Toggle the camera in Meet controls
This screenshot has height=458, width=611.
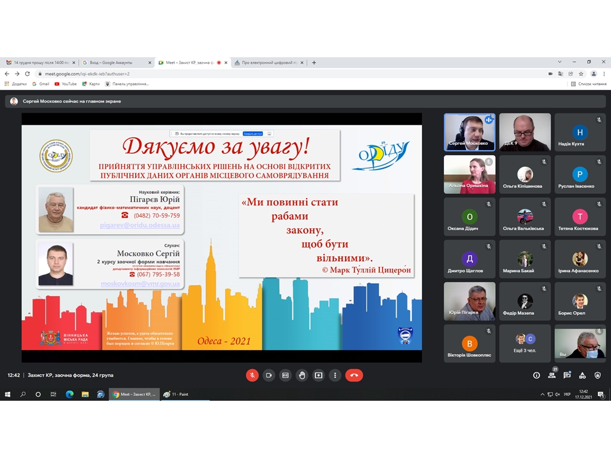[269, 375]
